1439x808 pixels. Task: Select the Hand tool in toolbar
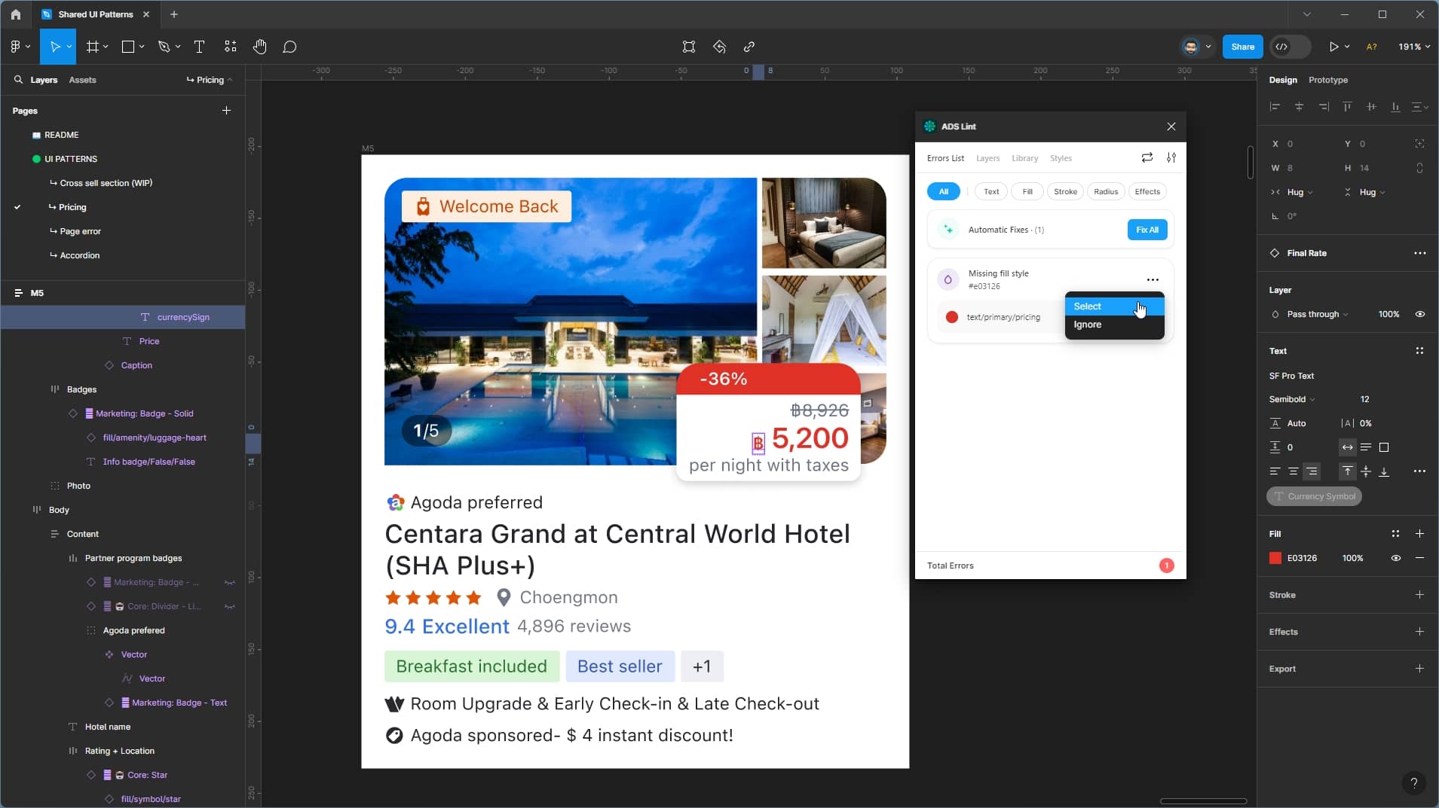[259, 47]
